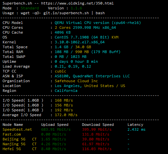Select the QEMU Virtual CPU model text

click(98, 23)
